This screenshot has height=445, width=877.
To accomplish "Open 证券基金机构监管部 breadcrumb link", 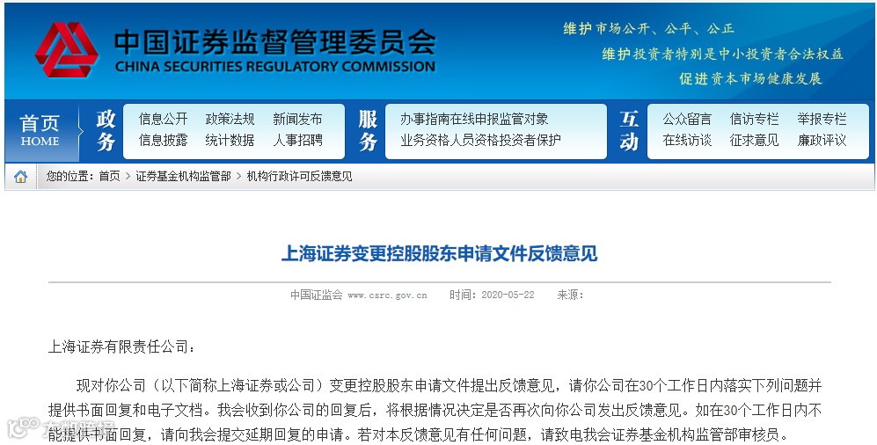I will point(184,177).
